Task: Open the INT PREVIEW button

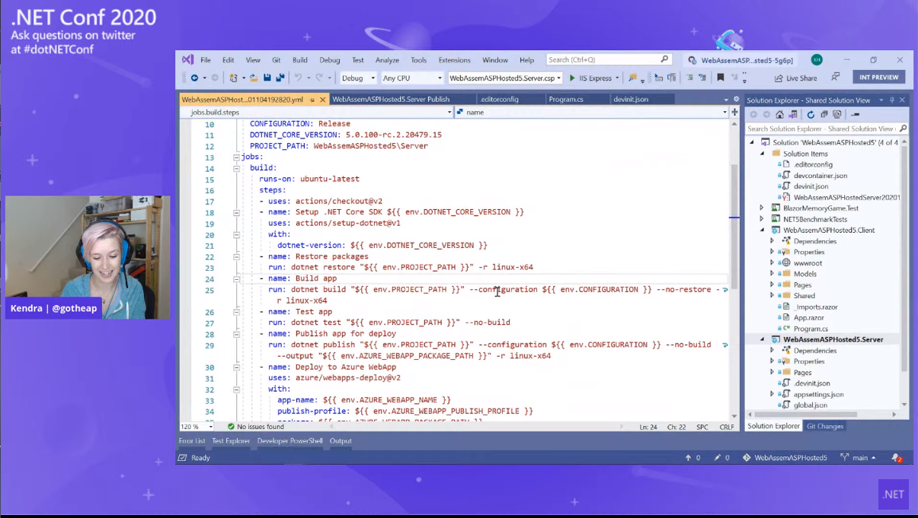Action: [878, 77]
